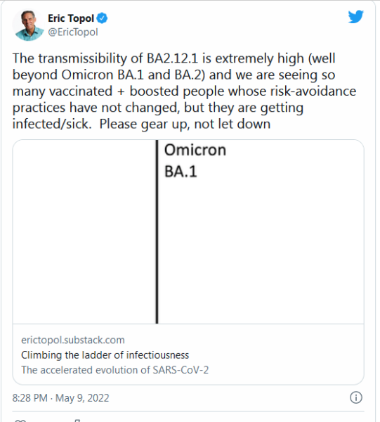Open the @EricTopol handle link
This screenshot has width=380, height=422.
(73, 32)
